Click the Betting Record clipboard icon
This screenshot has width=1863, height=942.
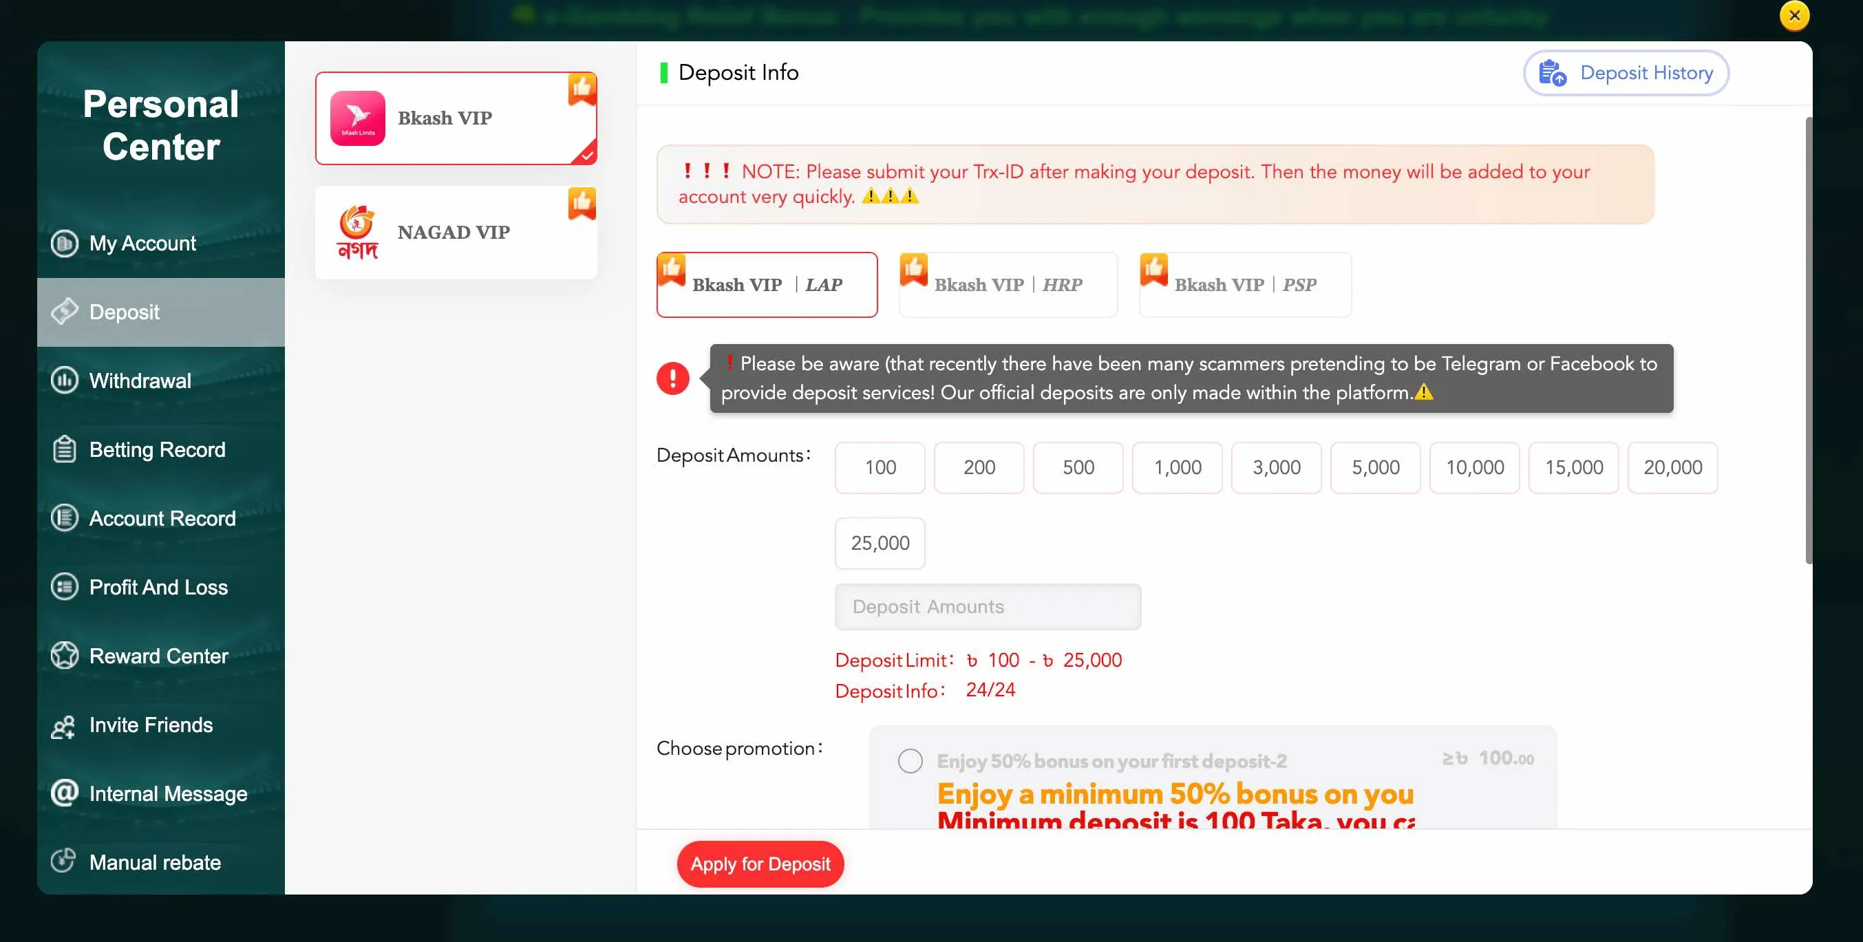[65, 449]
